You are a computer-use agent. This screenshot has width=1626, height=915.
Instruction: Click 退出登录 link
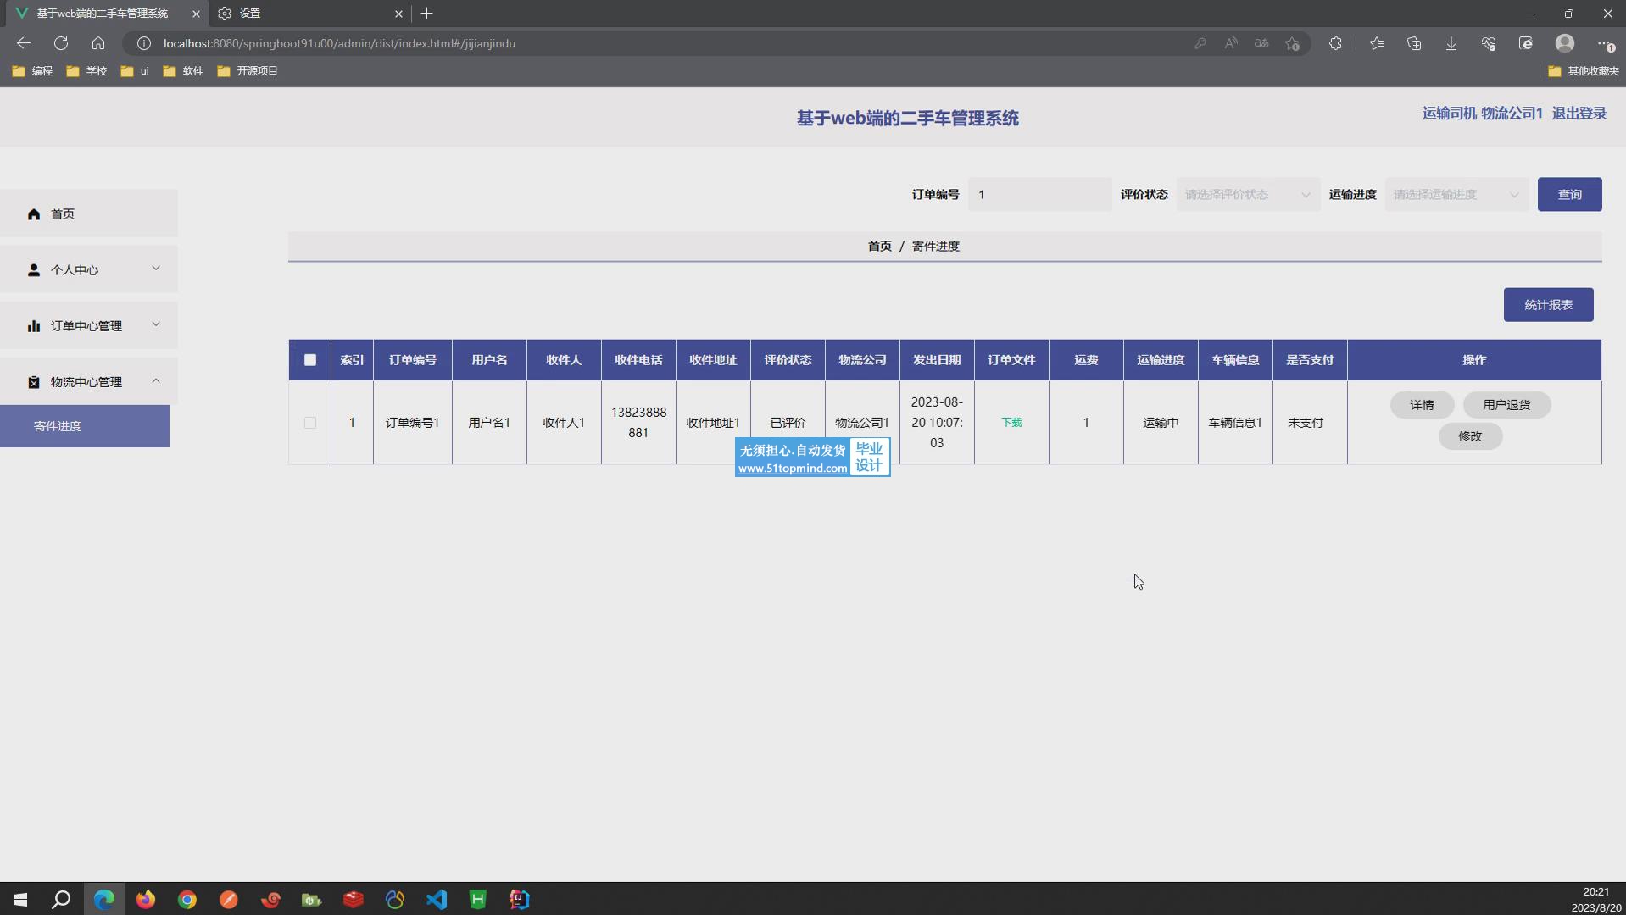[1579, 114]
